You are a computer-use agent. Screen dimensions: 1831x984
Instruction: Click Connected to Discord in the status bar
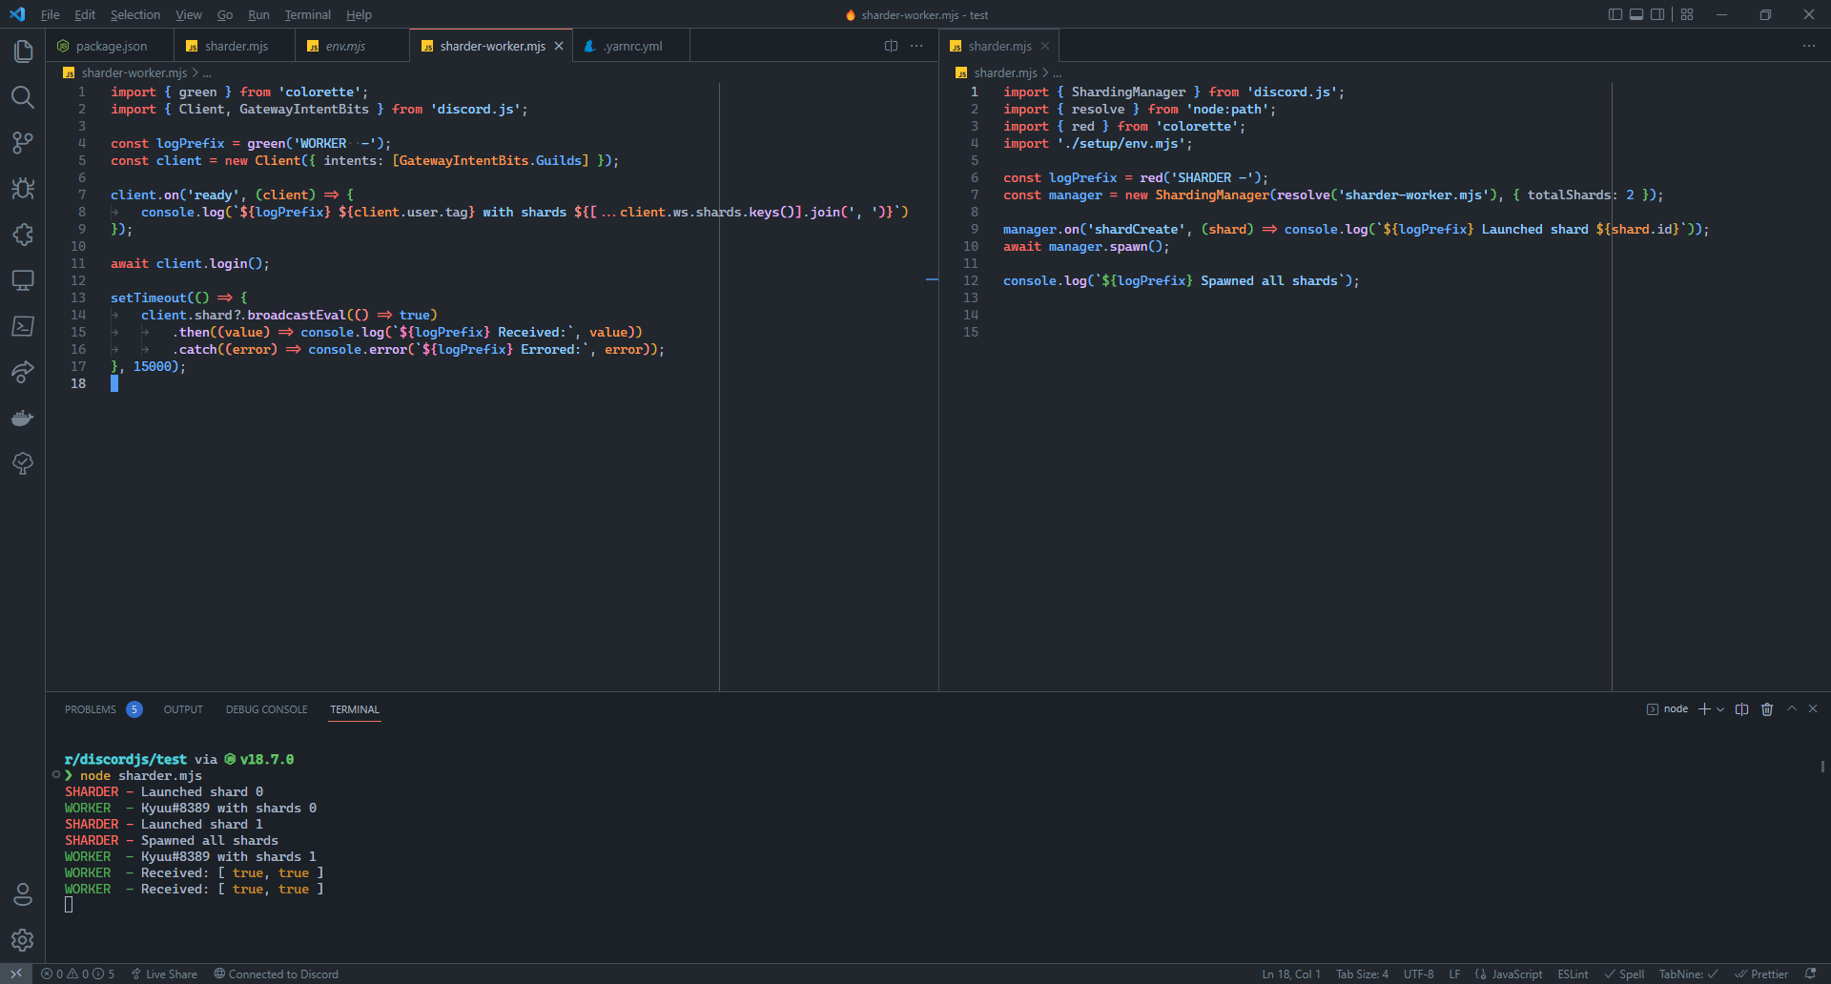point(277,974)
